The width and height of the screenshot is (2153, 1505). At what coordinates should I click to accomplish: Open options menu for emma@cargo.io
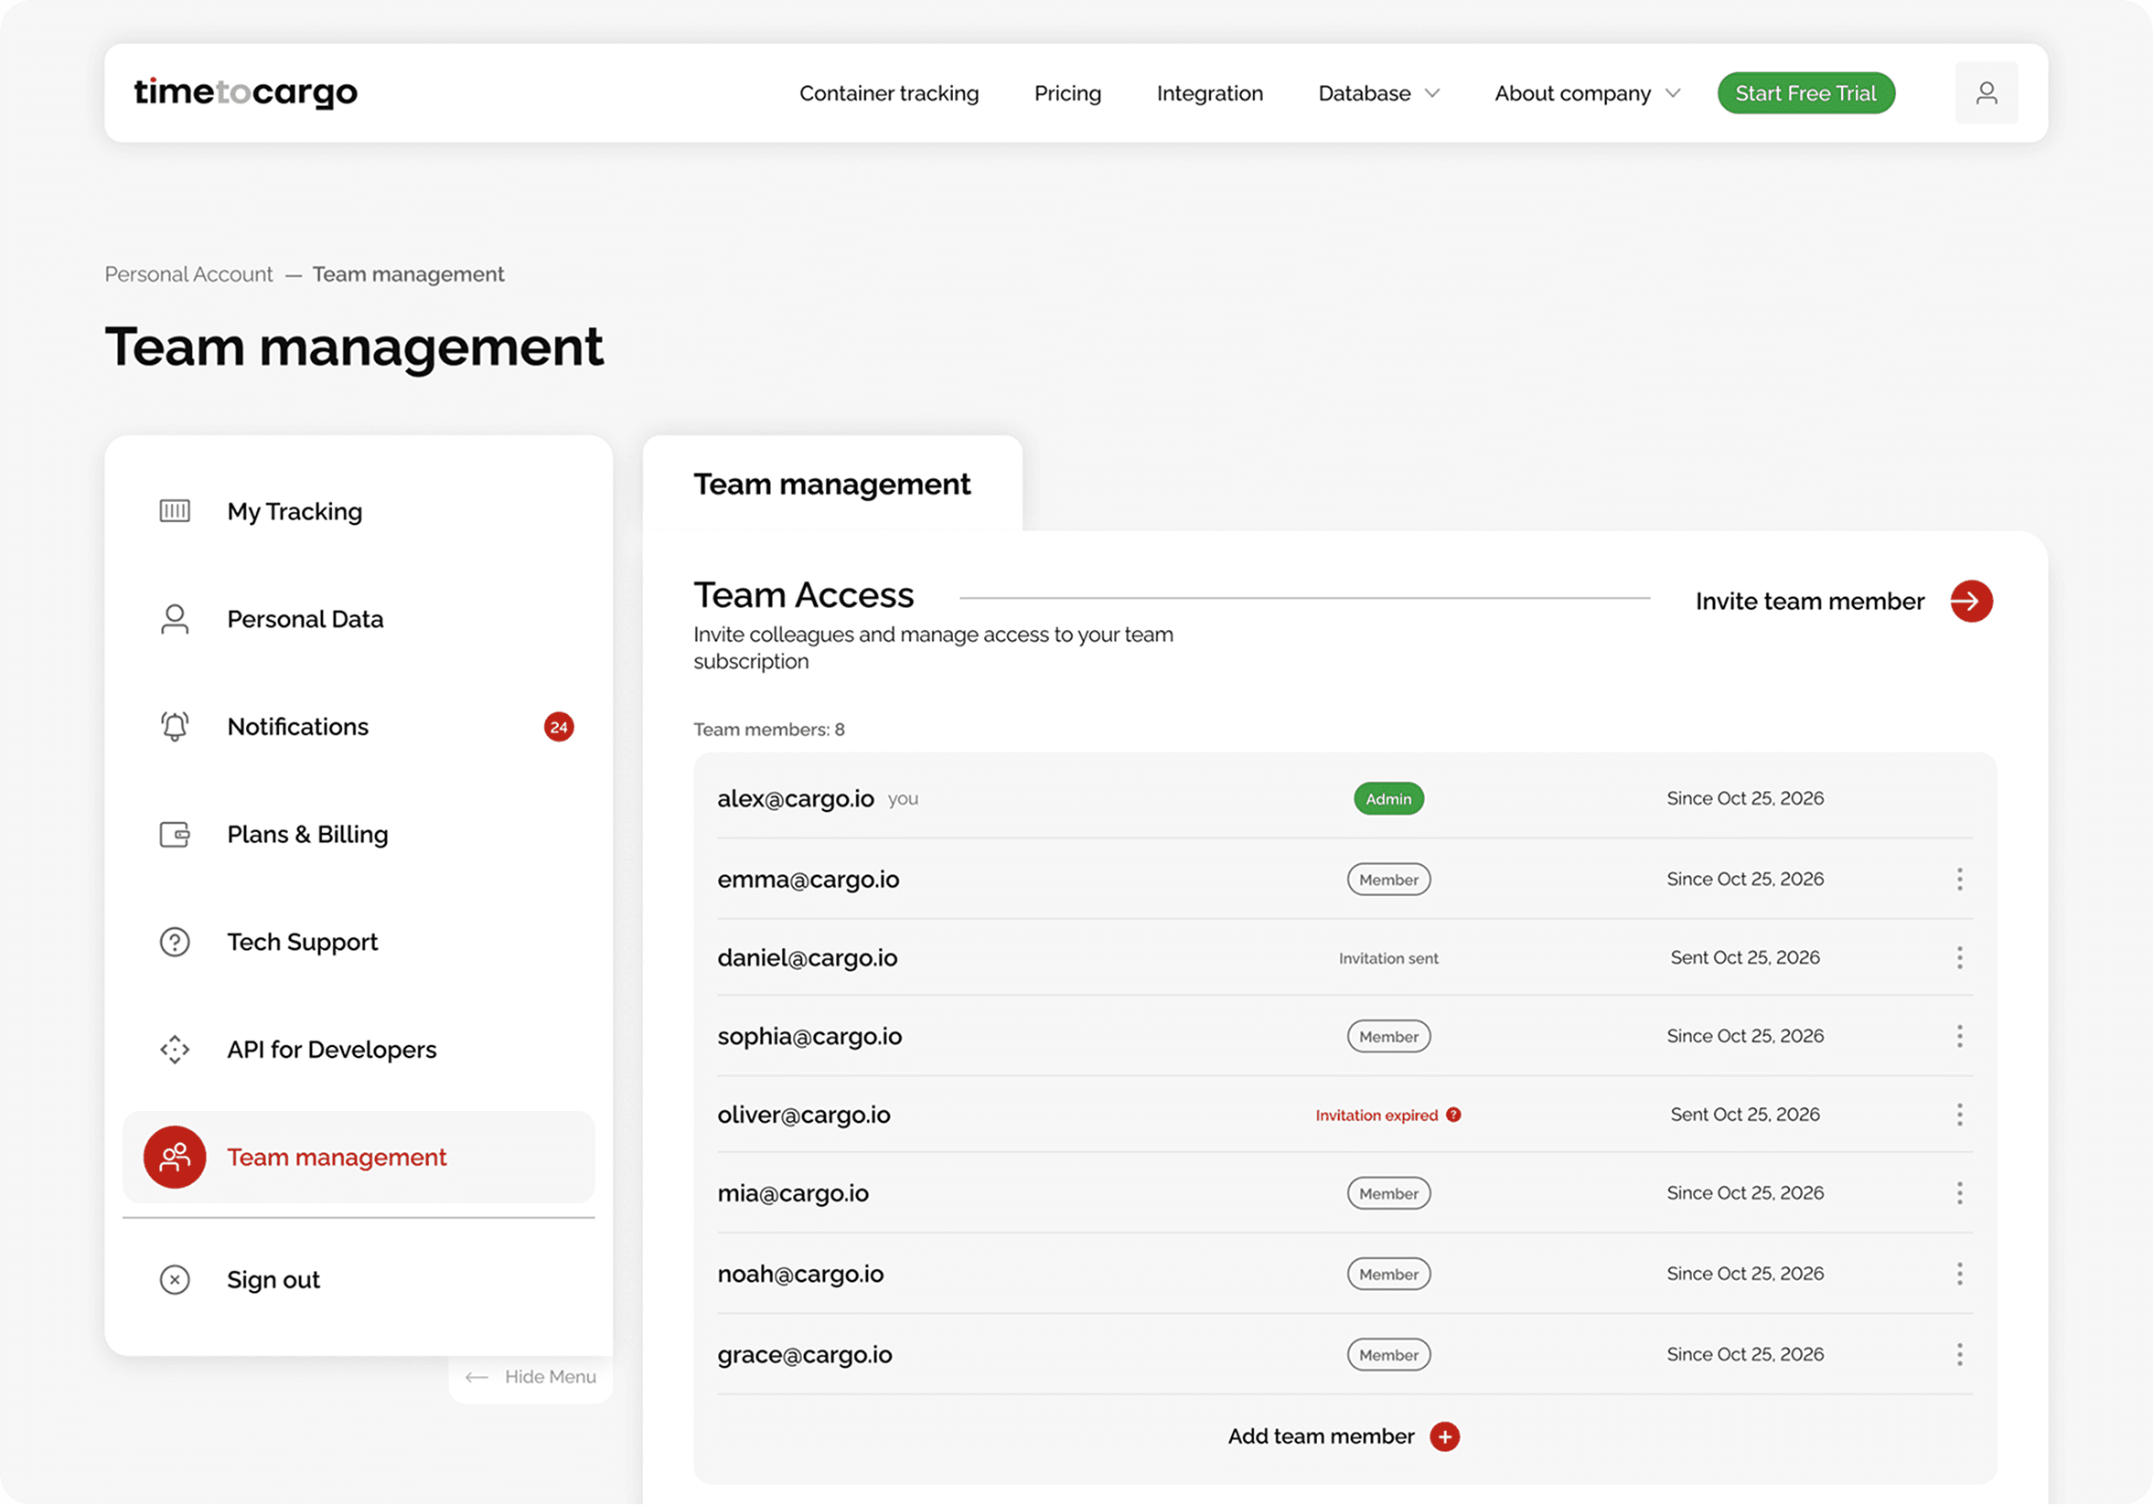[1959, 880]
